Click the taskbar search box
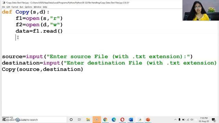This screenshot has width=219, height=123. (x=37, y=120)
